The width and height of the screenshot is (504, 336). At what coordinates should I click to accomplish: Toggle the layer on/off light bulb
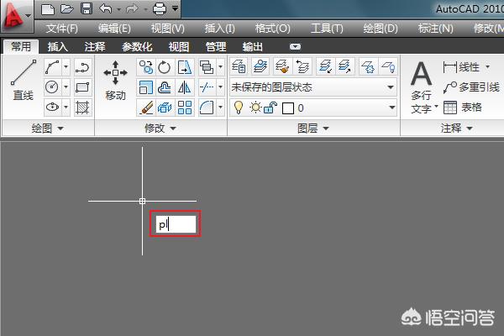pyautogui.click(x=239, y=108)
